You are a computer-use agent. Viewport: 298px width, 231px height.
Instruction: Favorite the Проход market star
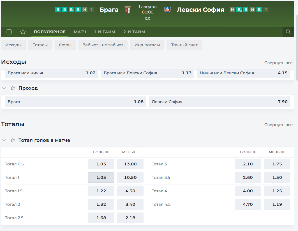13,88
